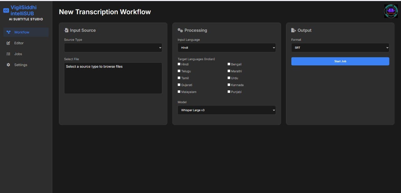Enable Telugu target language checkbox

tap(179, 71)
